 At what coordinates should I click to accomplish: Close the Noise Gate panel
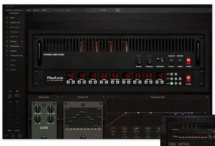coord(58,97)
